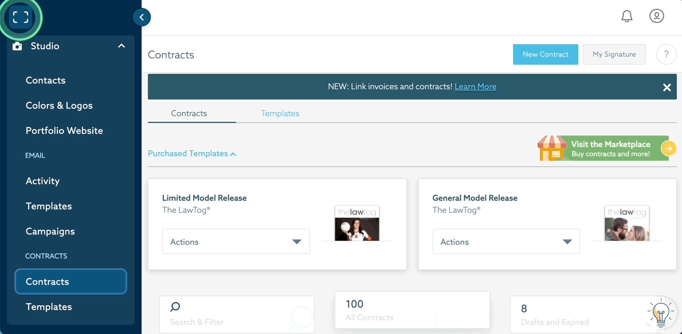Image resolution: width=682 pixels, height=334 pixels.
Task: Click the Studio camera icon
Action: point(17,46)
